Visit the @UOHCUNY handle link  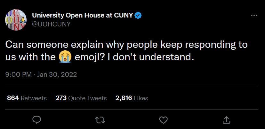coord(51,24)
